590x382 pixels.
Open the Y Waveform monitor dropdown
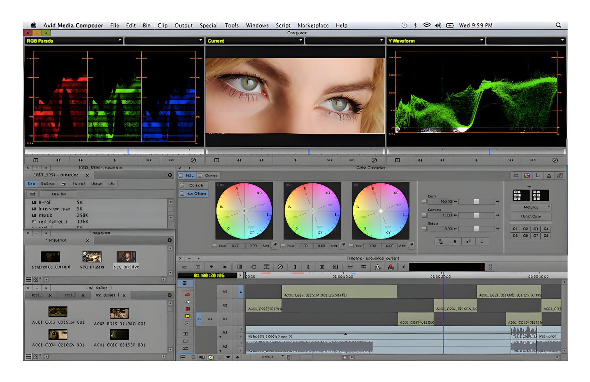(x=436, y=41)
